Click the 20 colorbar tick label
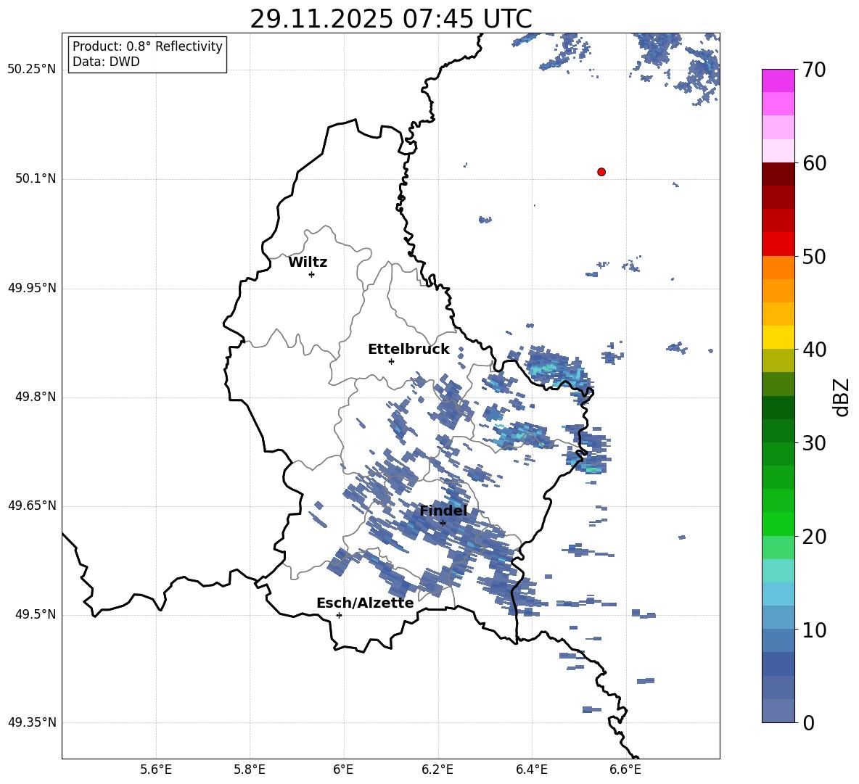Image resolution: width=859 pixels, height=784 pixels. click(x=814, y=536)
